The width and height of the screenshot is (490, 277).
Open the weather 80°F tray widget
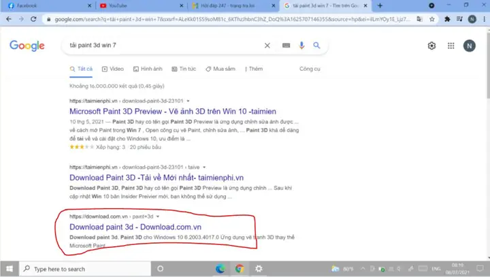point(342,269)
